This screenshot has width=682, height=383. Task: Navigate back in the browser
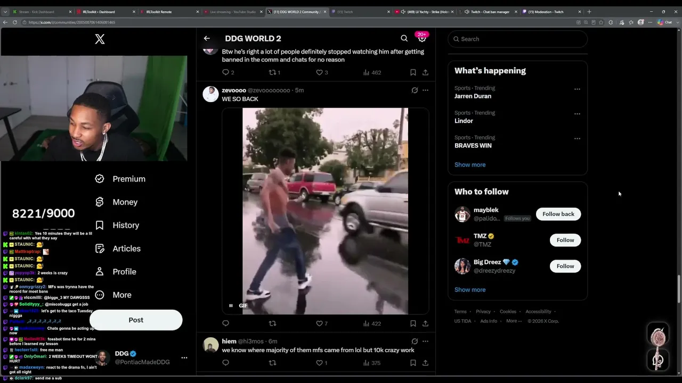point(5,22)
